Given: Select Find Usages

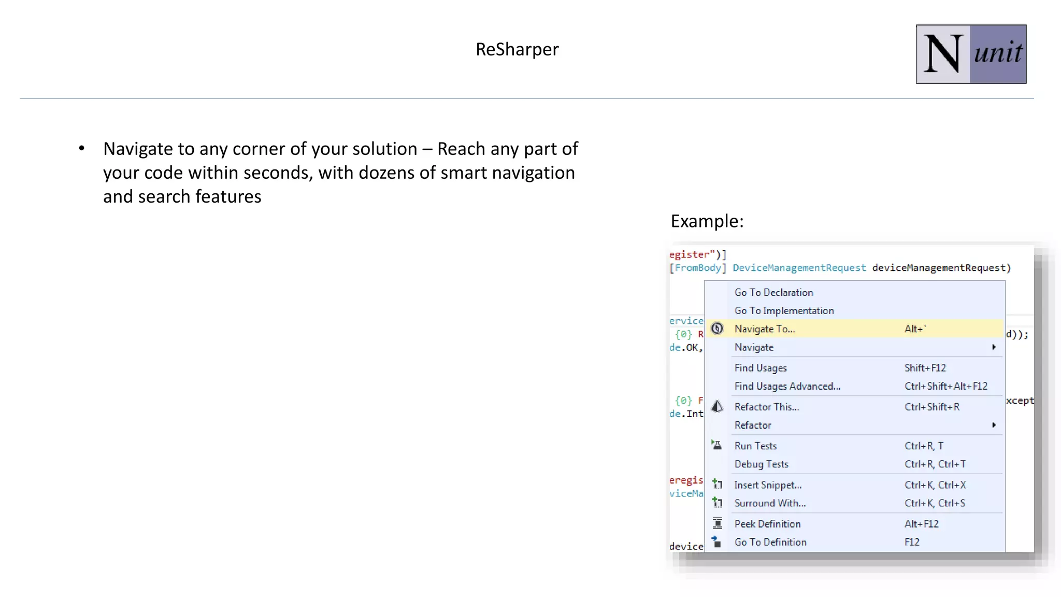Looking at the screenshot, I should [x=854, y=368].
